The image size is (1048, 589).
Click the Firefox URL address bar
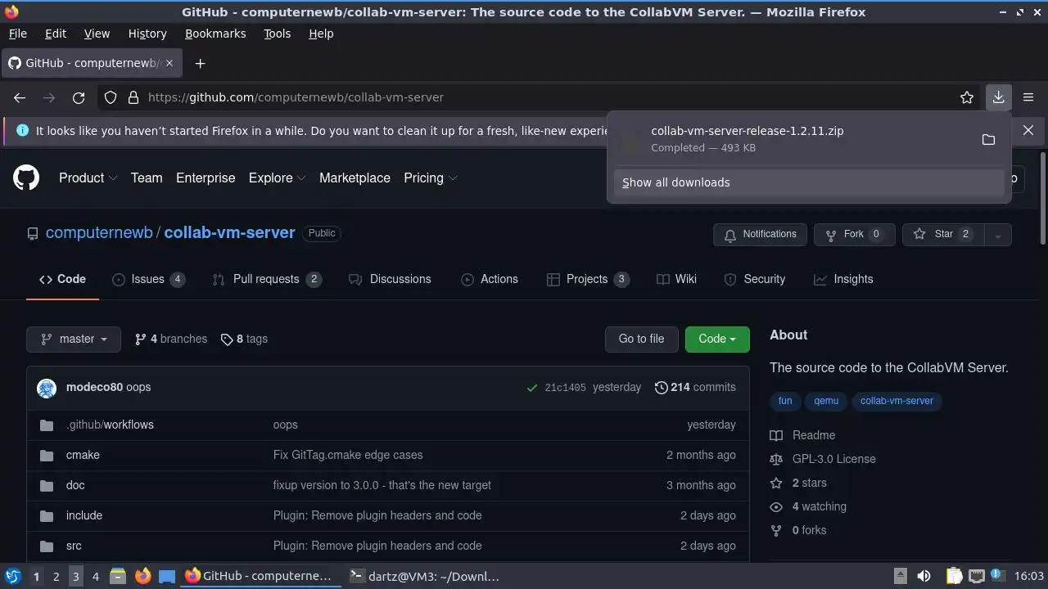click(x=540, y=97)
